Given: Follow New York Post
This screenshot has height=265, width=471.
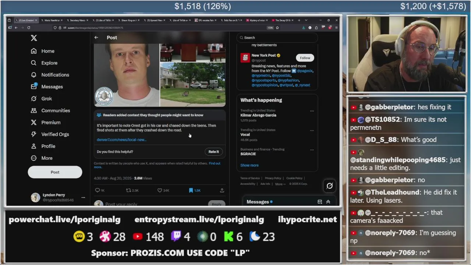Looking at the screenshot, I should [305, 58].
